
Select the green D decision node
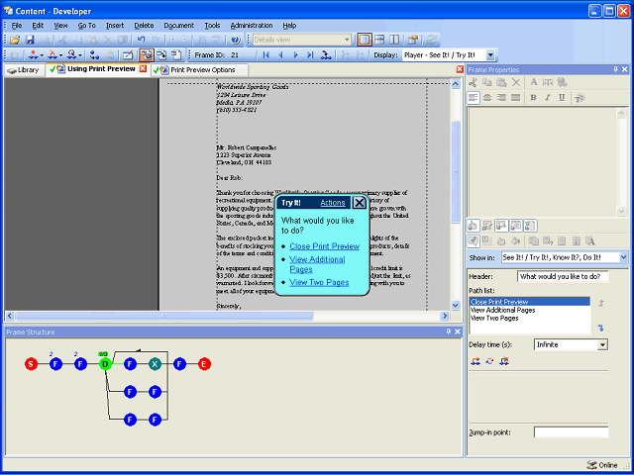(x=105, y=364)
